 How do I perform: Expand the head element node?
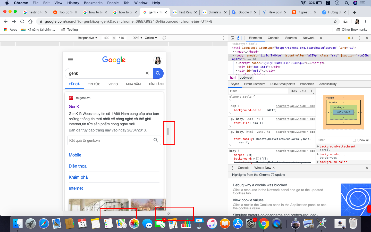(233, 52)
